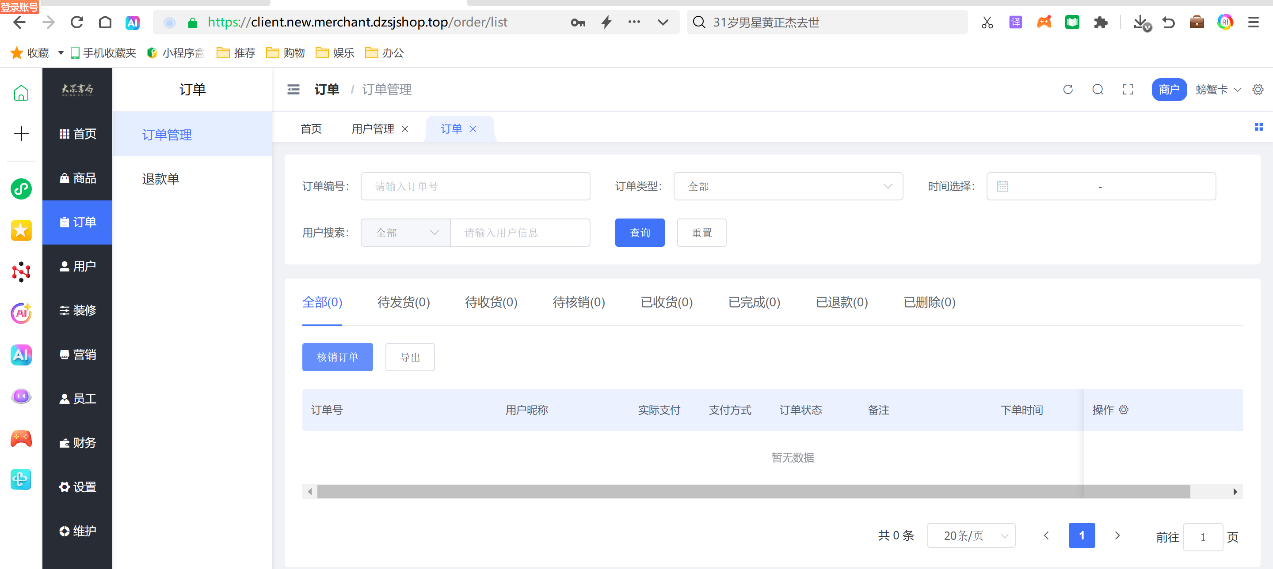The image size is (1273, 569).
Task: Open the 首页 item in dark nav
Action: [78, 134]
